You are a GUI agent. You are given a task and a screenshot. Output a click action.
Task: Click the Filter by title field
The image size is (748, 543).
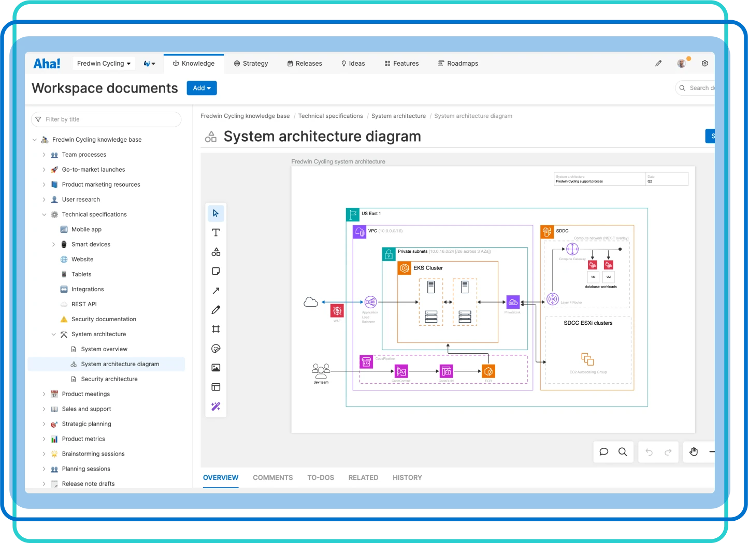(106, 119)
